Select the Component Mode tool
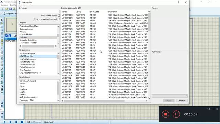The image size is (220, 124). [2, 23]
